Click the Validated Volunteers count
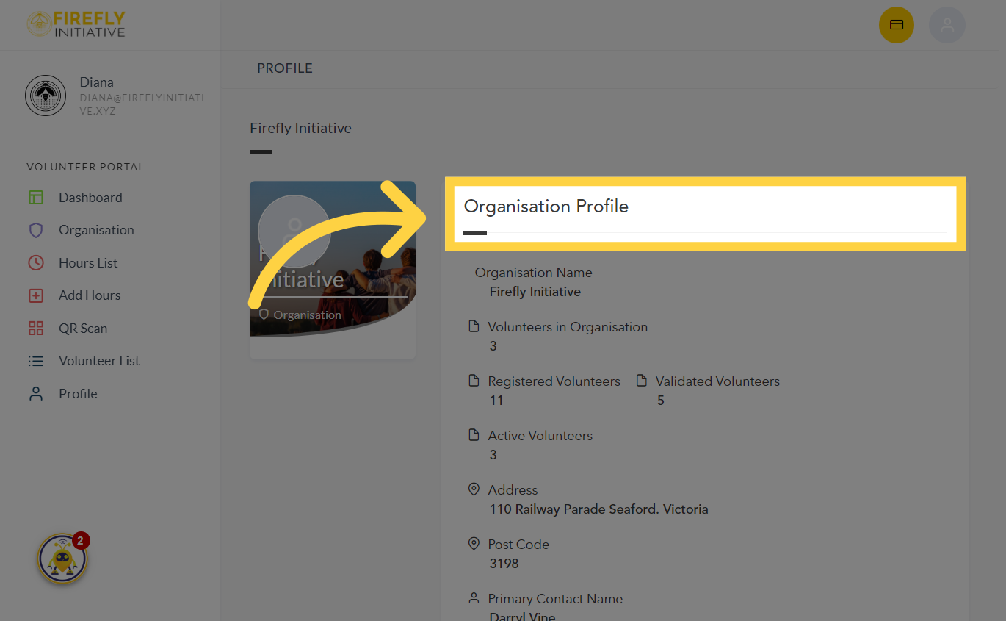Screen dimensions: 1006x621 coord(660,400)
